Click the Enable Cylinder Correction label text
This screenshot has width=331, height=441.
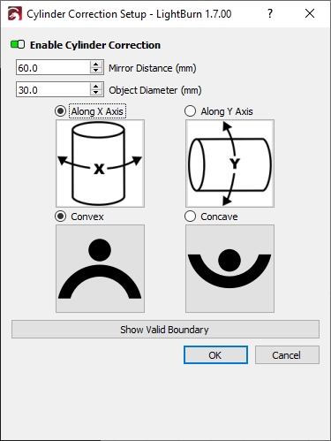tap(95, 45)
